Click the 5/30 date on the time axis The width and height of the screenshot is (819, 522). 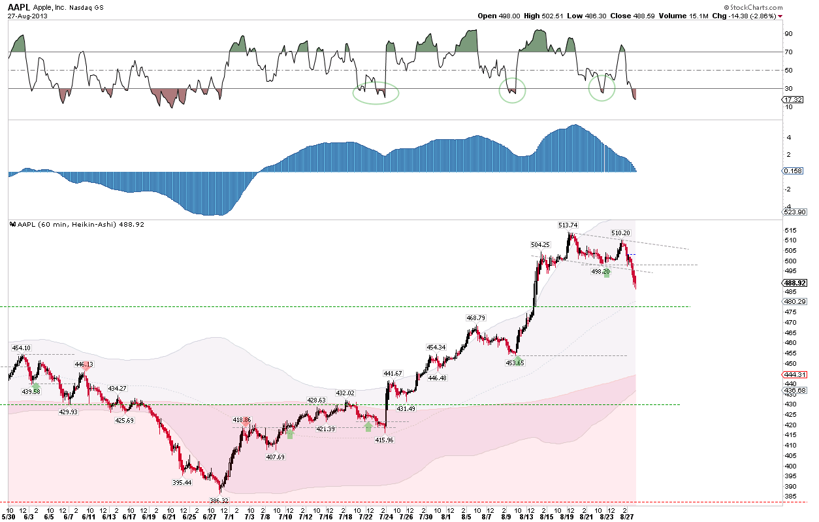point(10,517)
